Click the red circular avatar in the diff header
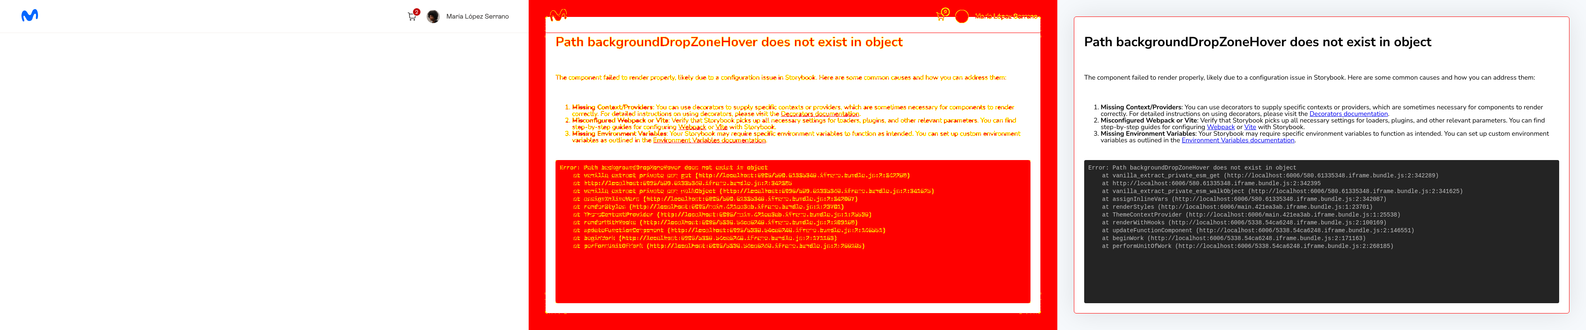This screenshot has height=330, width=1586. coord(962,16)
